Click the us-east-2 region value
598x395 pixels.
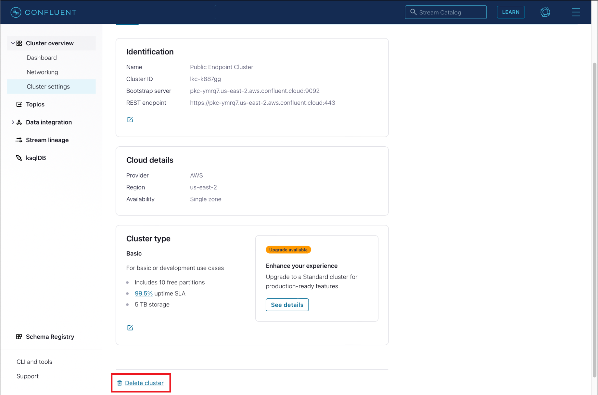(x=203, y=187)
